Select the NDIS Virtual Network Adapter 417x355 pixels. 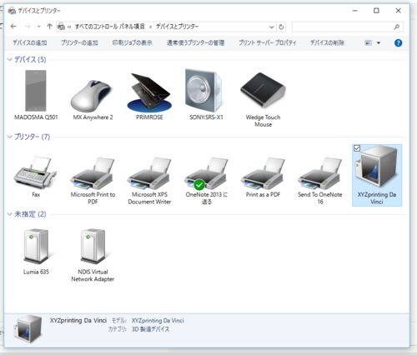point(93,255)
